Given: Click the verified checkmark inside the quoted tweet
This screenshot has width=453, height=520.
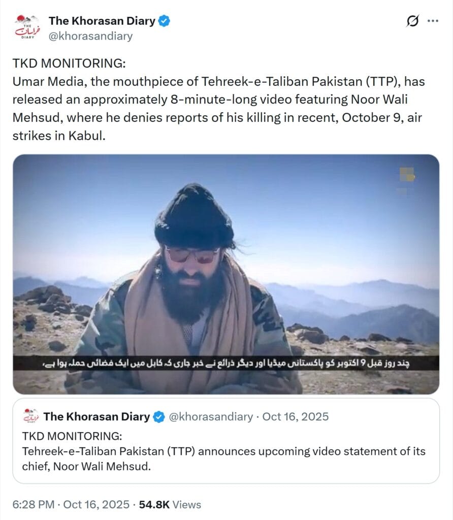Looking at the screenshot, I should [x=157, y=416].
